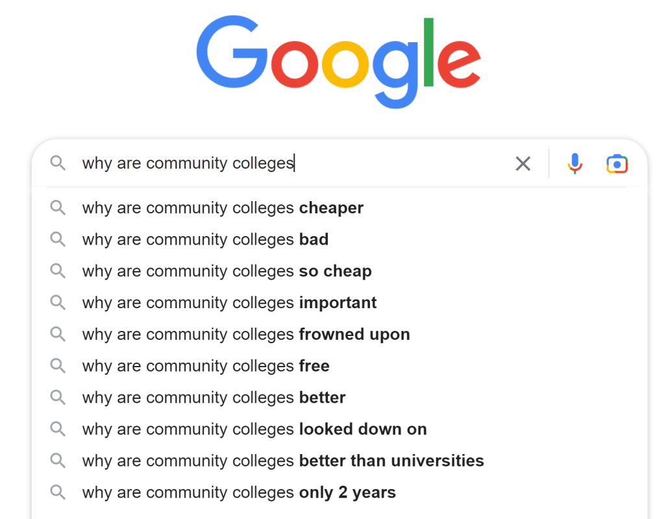Choose the "frowned upon" suggestion
Image resolution: width=664 pixels, height=519 pixels.
[x=246, y=335]
